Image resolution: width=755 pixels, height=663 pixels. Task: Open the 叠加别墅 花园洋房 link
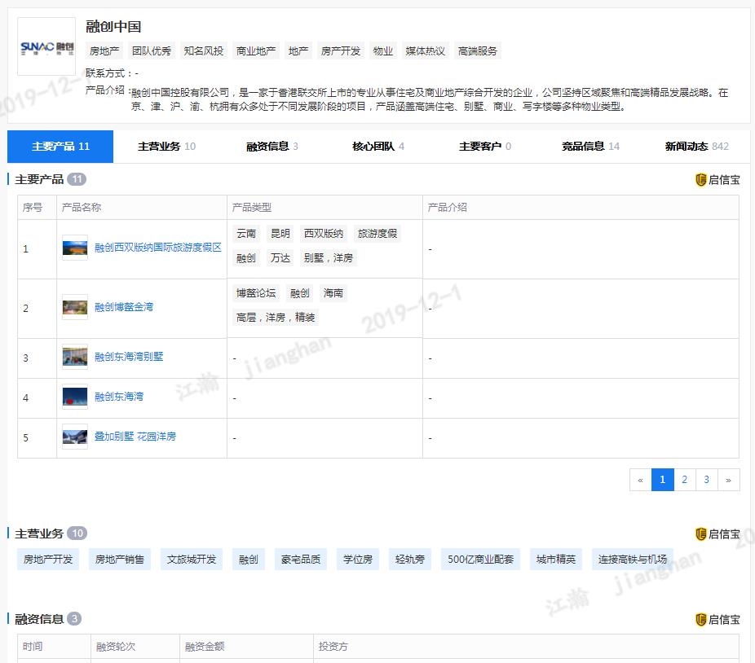coord(135,437)
